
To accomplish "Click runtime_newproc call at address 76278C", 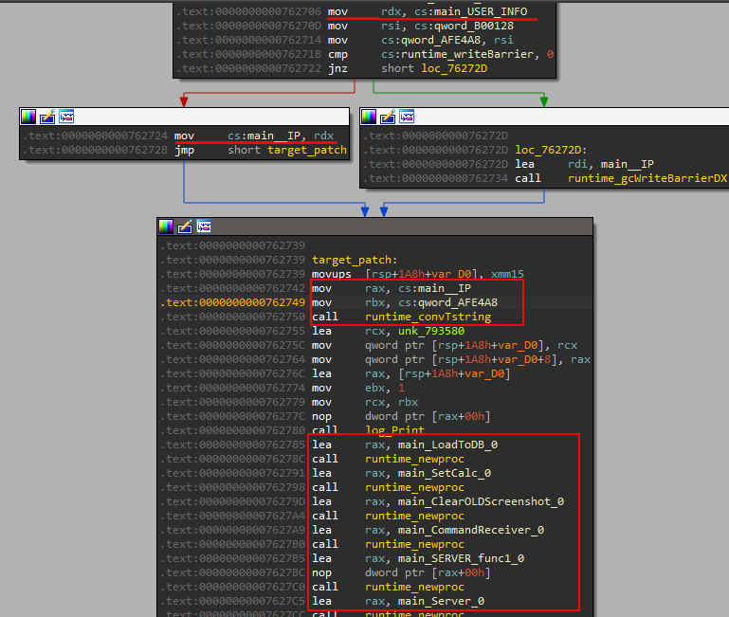I will click(x=414, y=459).
